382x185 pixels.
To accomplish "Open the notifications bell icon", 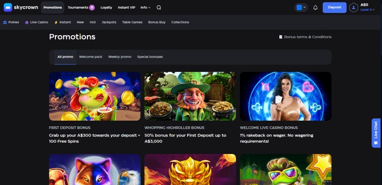I will coord(315,8).
